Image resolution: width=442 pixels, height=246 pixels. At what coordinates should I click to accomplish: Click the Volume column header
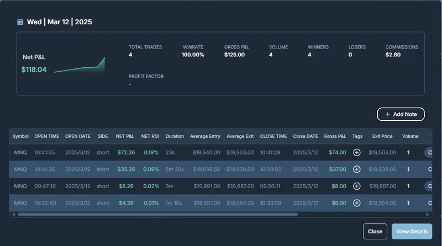pyautogui.click(x=410, y=136)
